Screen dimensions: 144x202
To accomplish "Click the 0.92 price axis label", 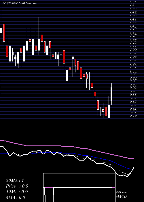I will coord(133,88).
